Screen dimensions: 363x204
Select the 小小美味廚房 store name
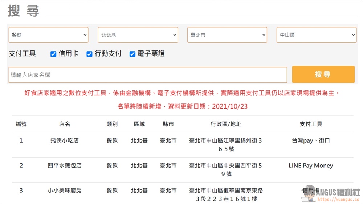[65, 191]
